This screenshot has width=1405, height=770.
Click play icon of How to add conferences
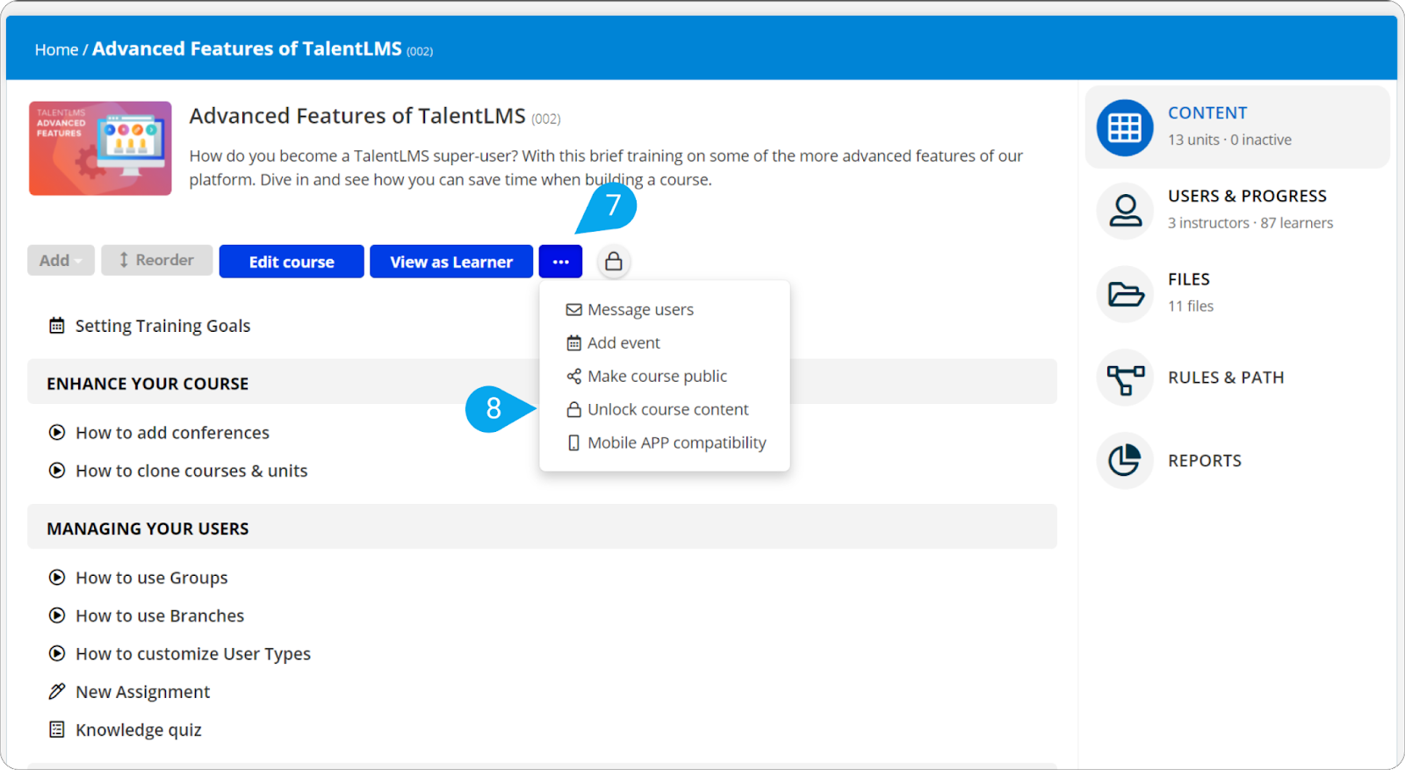(57, 432)
